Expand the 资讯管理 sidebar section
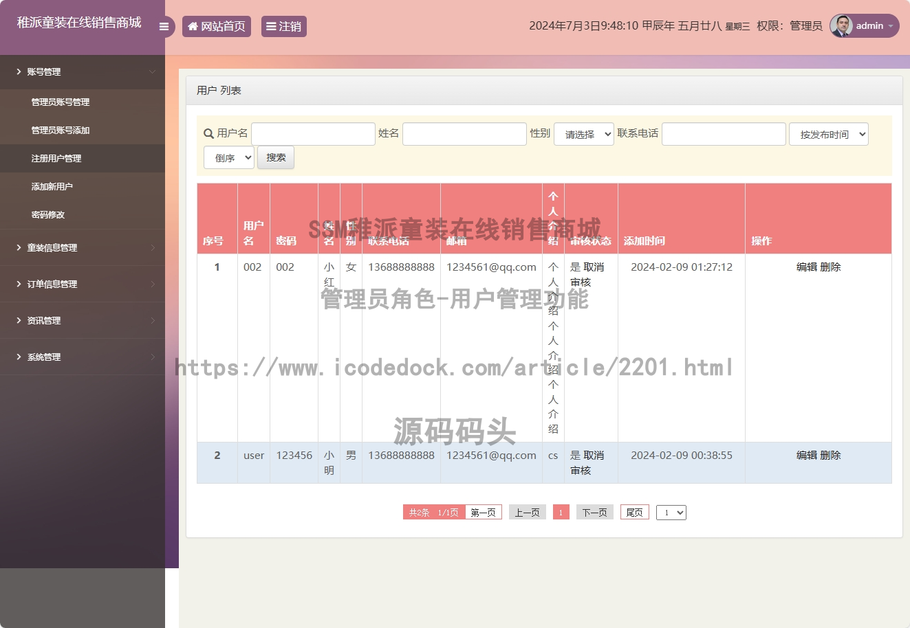The width and height of the screenshot is (910, 628). coord(83,320)
